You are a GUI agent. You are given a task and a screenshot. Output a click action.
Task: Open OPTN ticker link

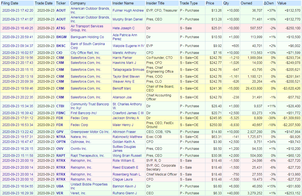61,142
